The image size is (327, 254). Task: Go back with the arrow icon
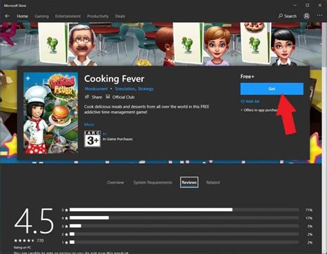[x=7, y=16]
